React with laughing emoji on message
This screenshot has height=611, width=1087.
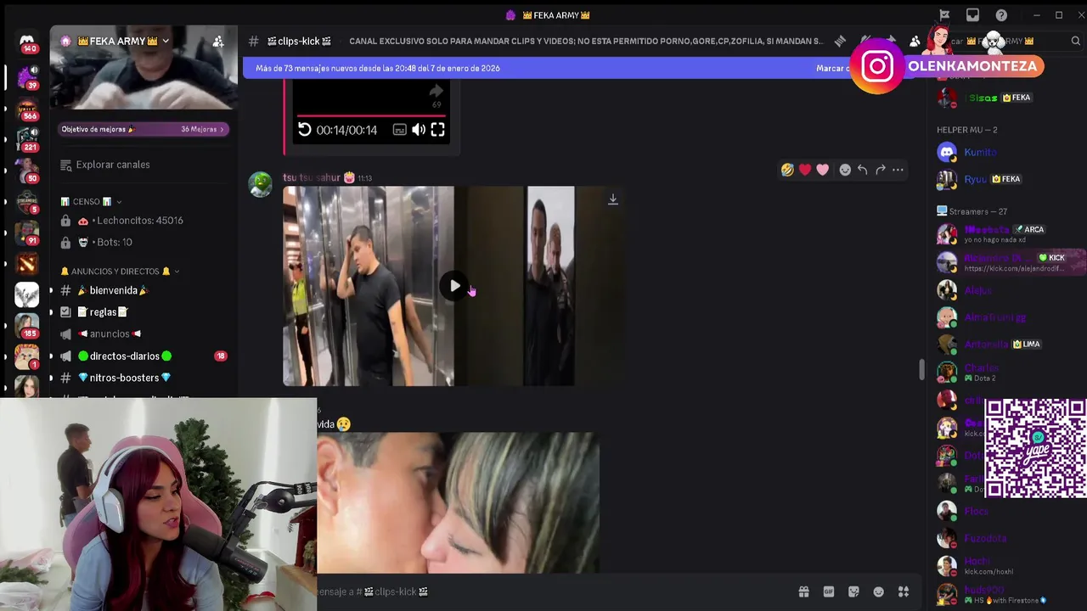787,170
